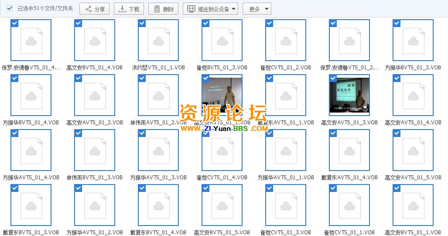Open the 推送到云设备 dropdown
Viewport: 448px width, 236px height.
211,9
